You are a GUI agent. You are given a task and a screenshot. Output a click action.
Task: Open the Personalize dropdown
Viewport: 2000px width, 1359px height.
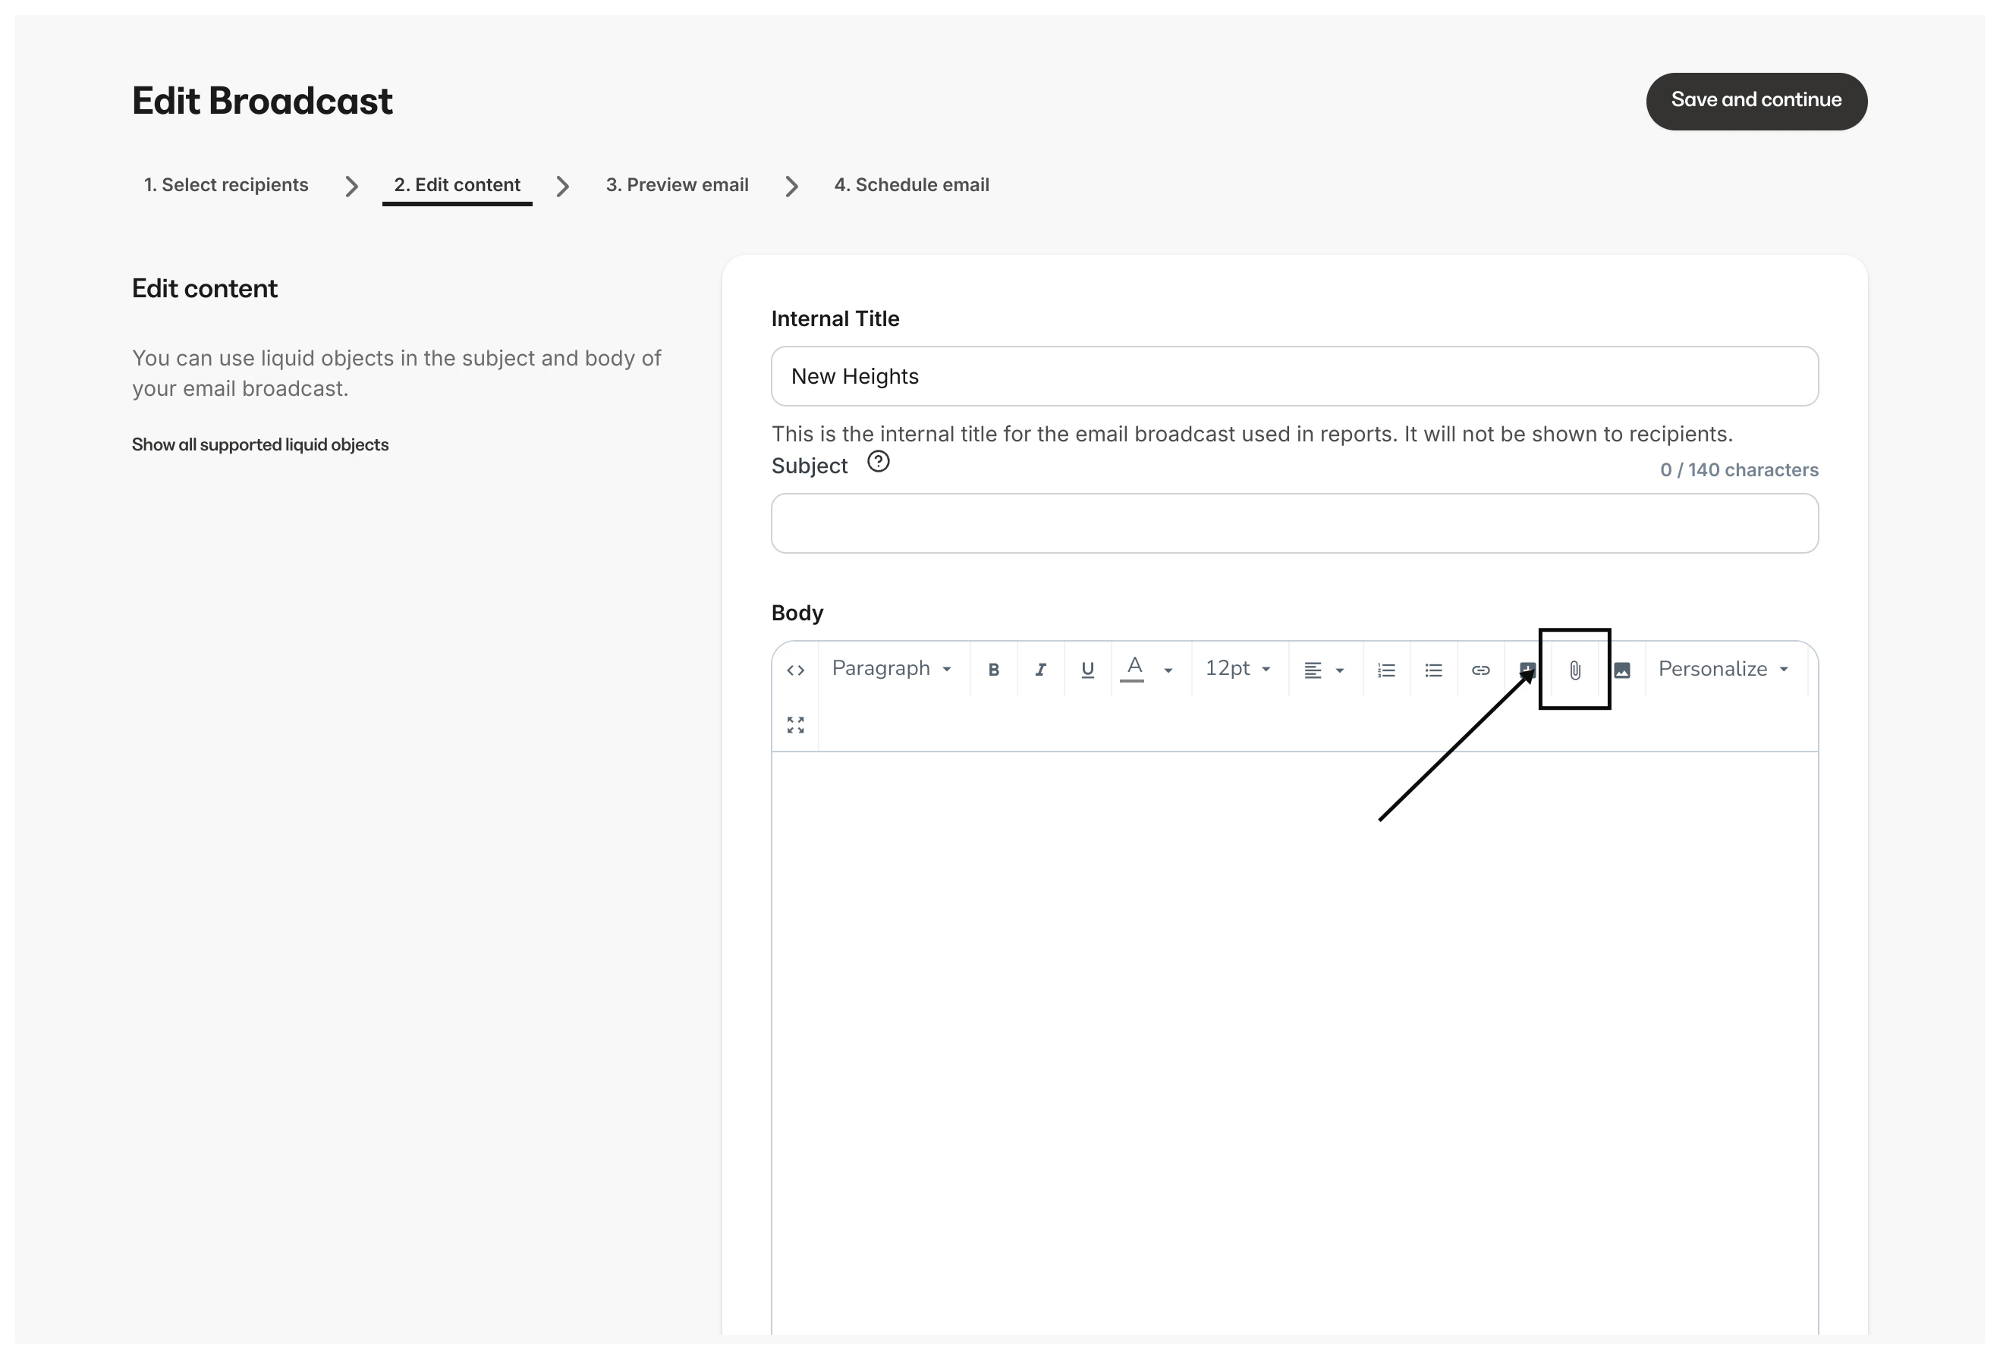tap(1723, 669)
